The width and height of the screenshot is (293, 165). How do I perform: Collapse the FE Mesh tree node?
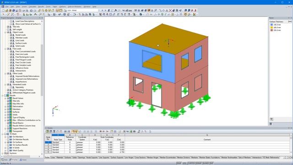(x=3, y=134)
